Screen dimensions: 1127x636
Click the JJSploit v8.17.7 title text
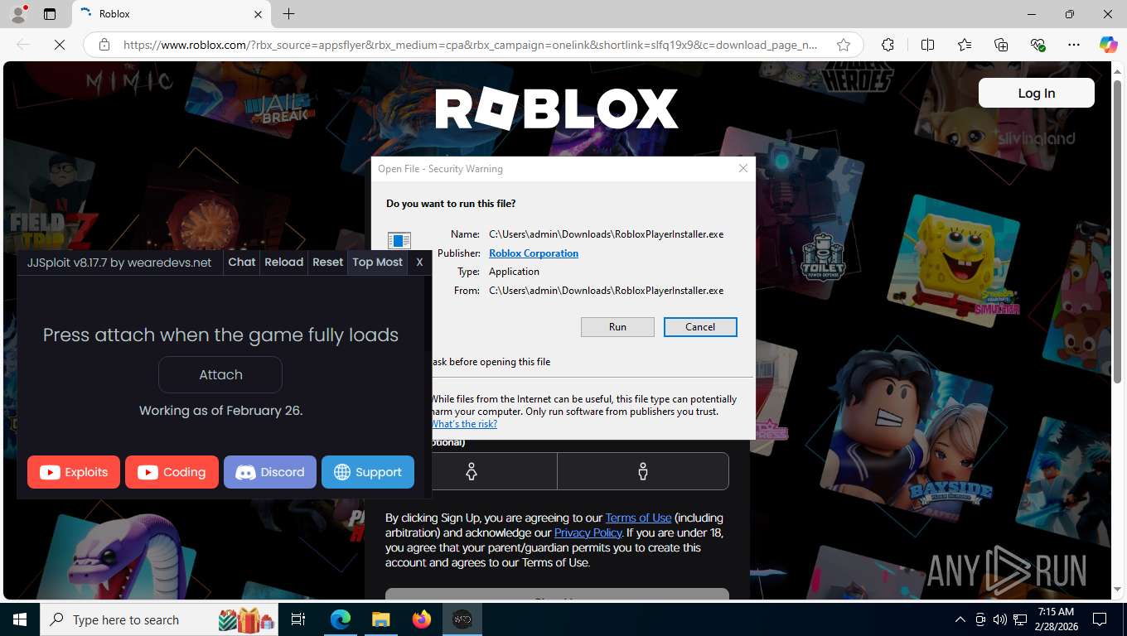click(x=119, y=262)
